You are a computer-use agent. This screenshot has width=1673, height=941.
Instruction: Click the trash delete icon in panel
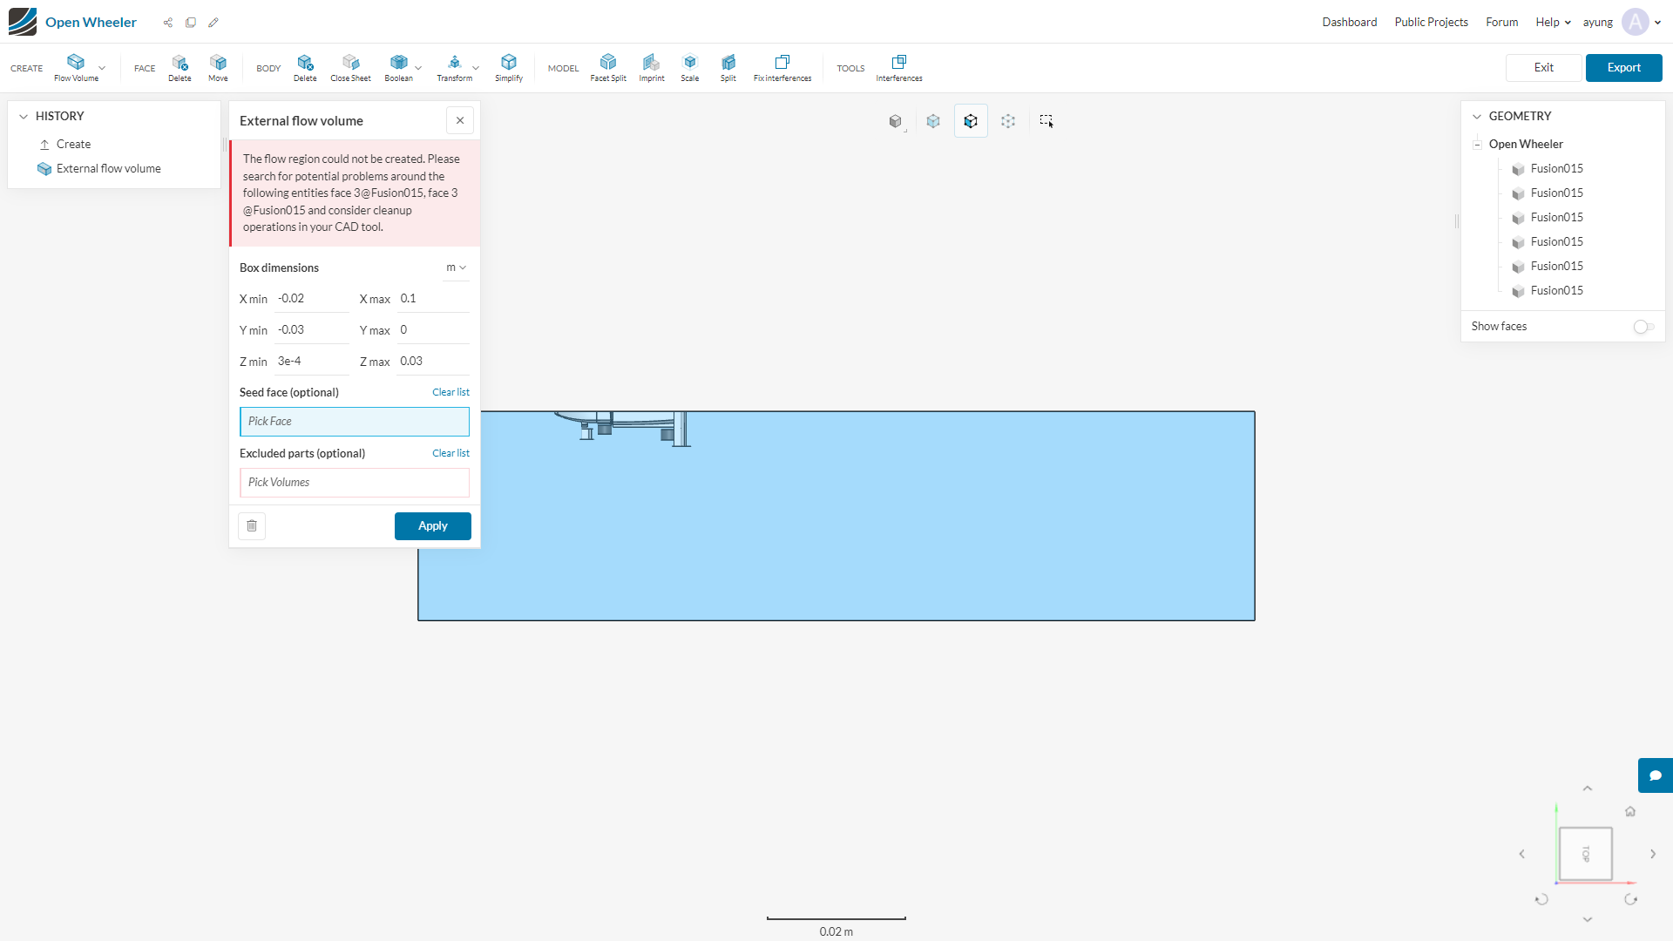tap(252, 526)
